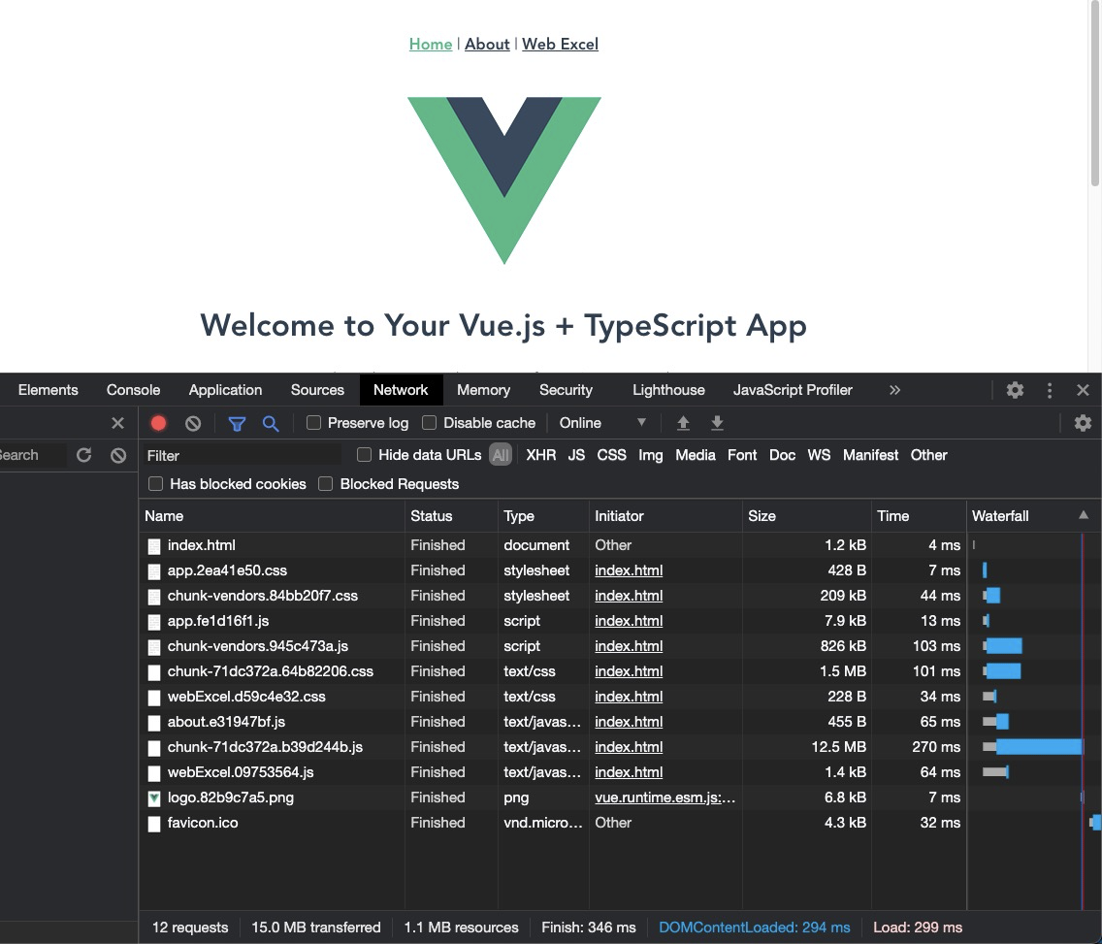Select the Network tab
The image size is (1102, 944).
coord(401,390)
